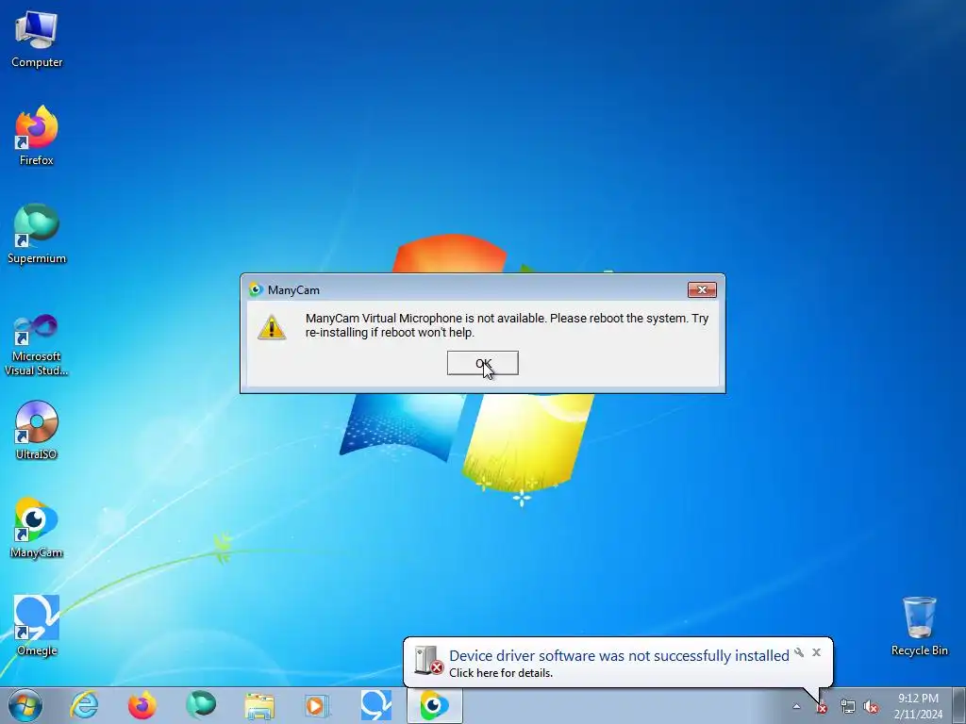Select the ManyCam desktop shortcut
966x724 pixels.
click(37, 528)
